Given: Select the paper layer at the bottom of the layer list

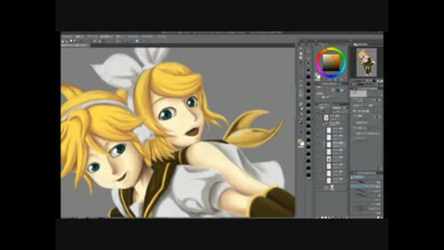Looking at the screenshot, I should click(x=333, y=187).
